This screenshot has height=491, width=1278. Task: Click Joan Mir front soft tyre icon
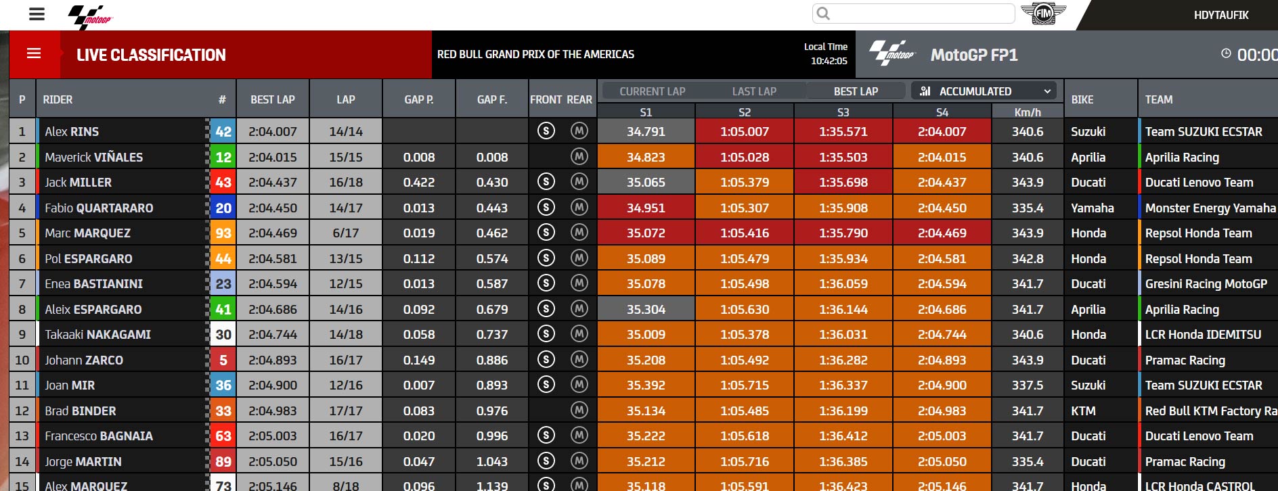546,385
